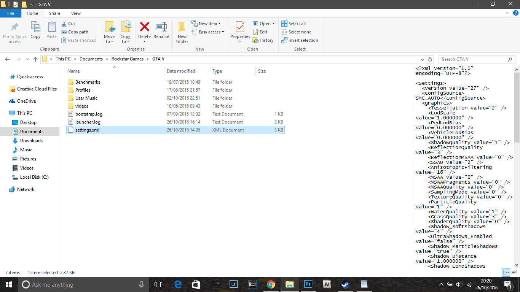Screen dimensions: 520x292
Task: Sort files by Name column header
Action: [115, 71]
